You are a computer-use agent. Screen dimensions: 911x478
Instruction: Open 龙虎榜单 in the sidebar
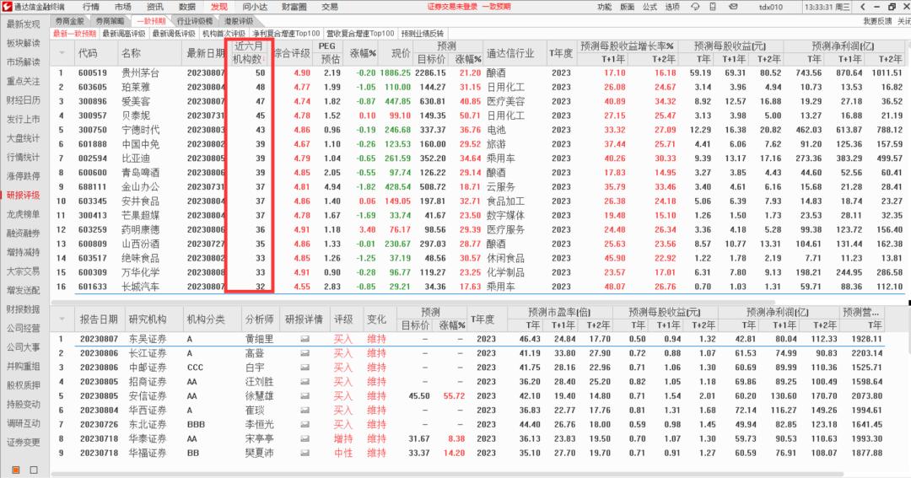tap(24, 214)
